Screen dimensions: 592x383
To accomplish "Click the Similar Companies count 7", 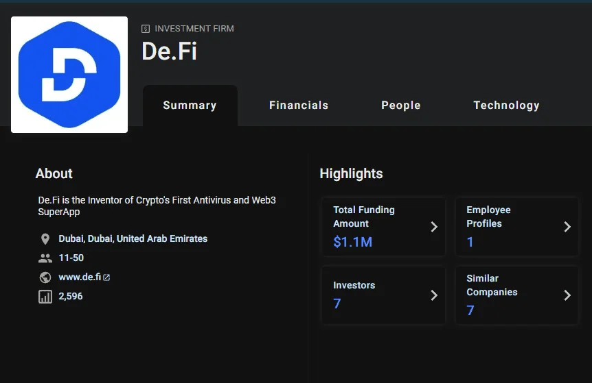I will tap(470, 310).
